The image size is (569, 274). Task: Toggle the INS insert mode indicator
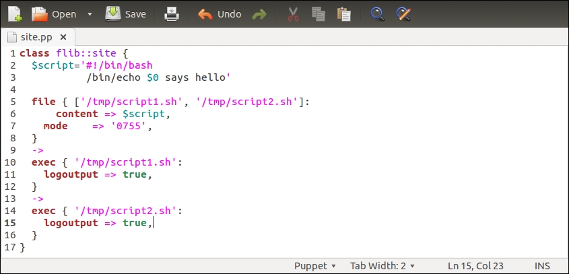click(543, 266)
